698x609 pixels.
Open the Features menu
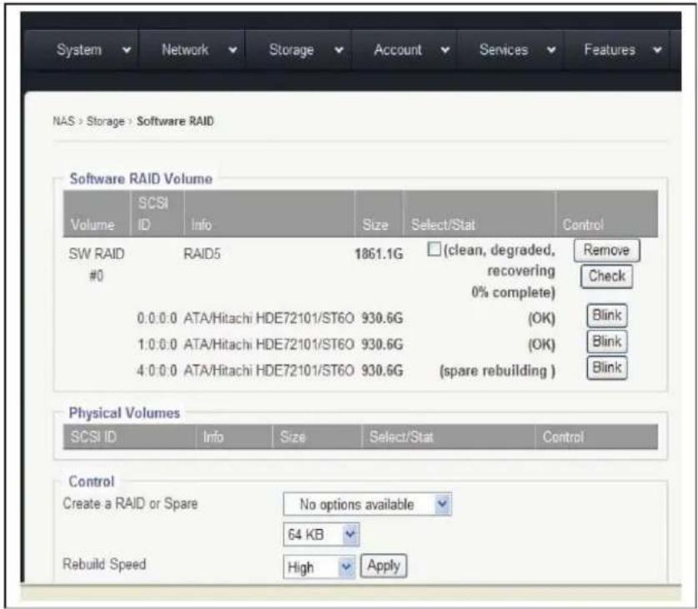[x=610, y=49]
